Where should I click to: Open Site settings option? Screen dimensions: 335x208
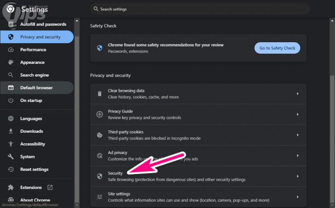pos(198,197)
